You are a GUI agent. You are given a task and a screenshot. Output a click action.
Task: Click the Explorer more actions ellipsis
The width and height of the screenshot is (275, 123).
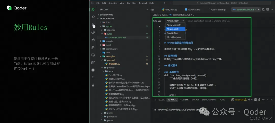(147, 10)
